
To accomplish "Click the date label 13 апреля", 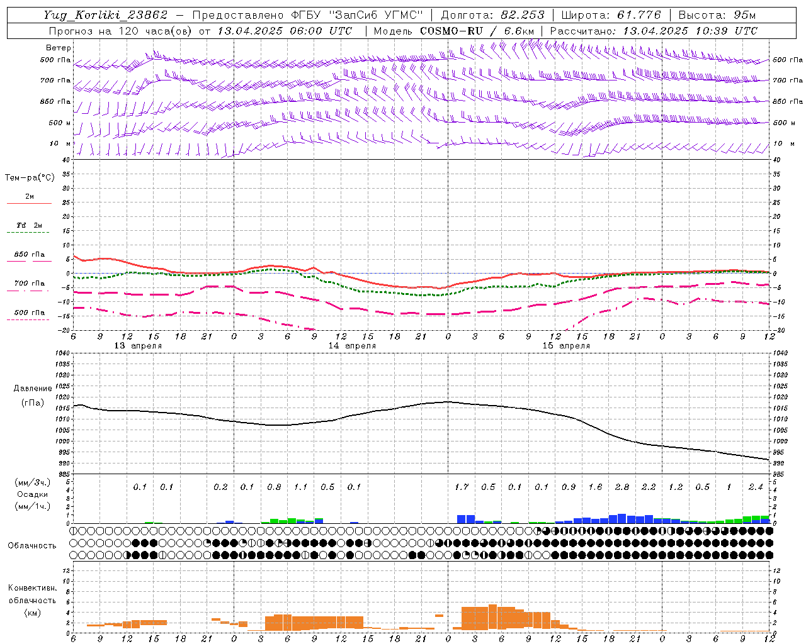I will (138, 346).
